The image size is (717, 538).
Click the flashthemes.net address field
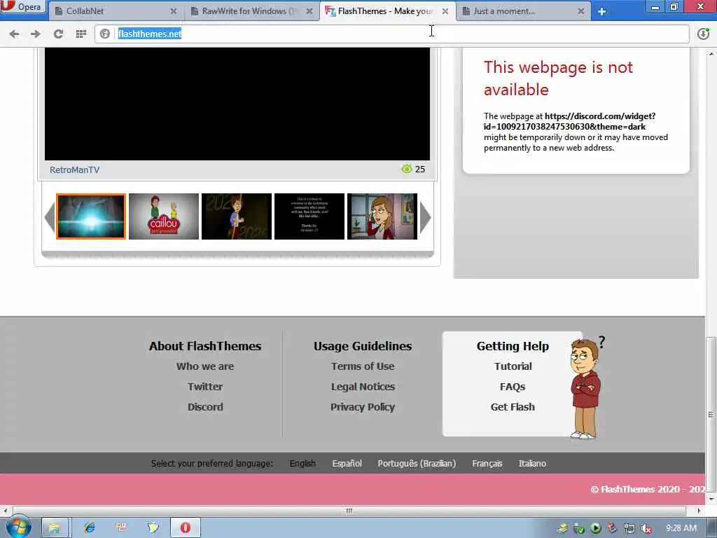tap(392, 34)
